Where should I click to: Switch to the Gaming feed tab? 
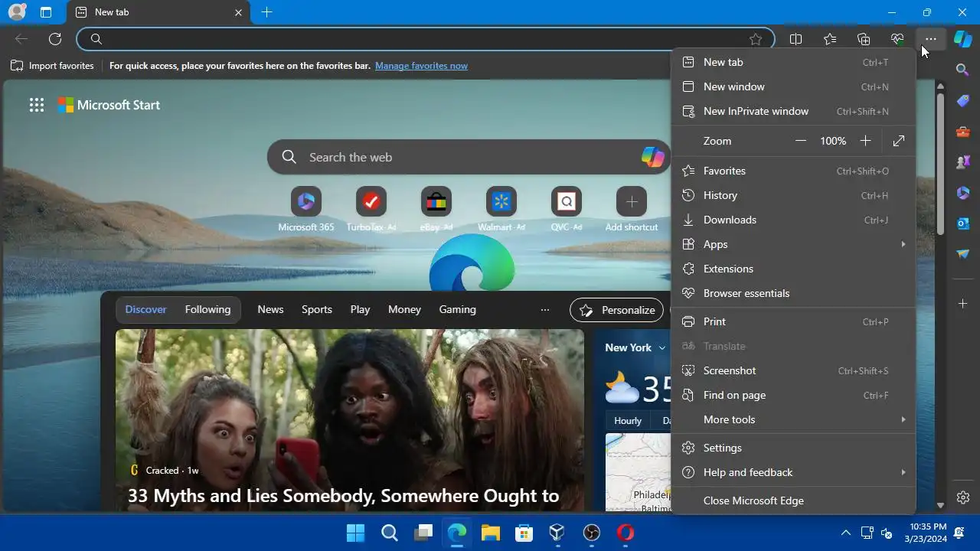pyautogui.click(x=457, y=309)
